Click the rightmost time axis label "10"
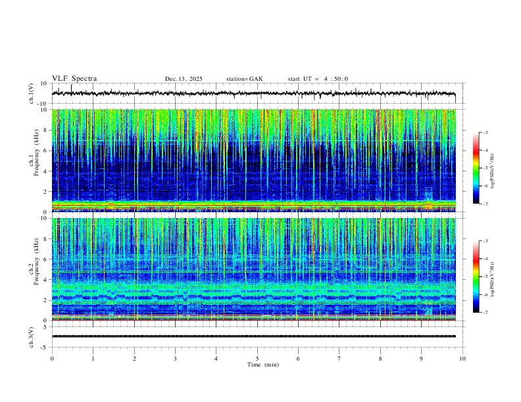The height and width of the screenshot is (402, 521). tap(462, 359)
